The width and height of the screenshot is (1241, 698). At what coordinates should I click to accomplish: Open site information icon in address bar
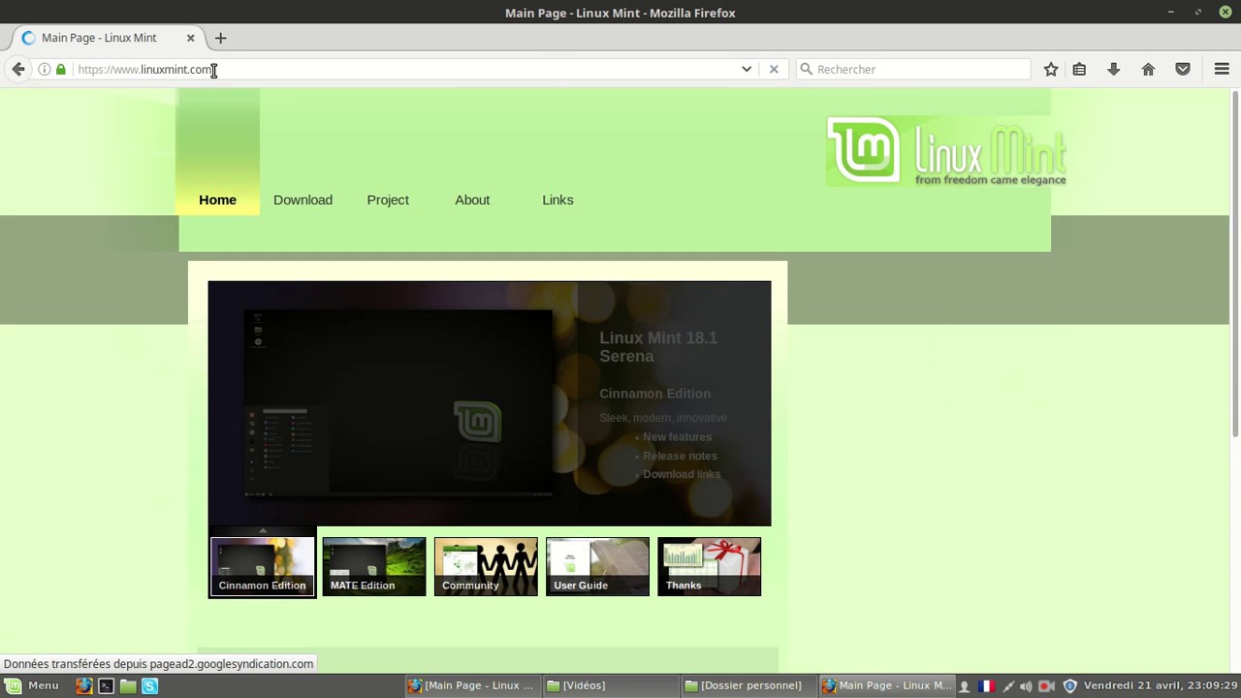[x=44, y=69]
